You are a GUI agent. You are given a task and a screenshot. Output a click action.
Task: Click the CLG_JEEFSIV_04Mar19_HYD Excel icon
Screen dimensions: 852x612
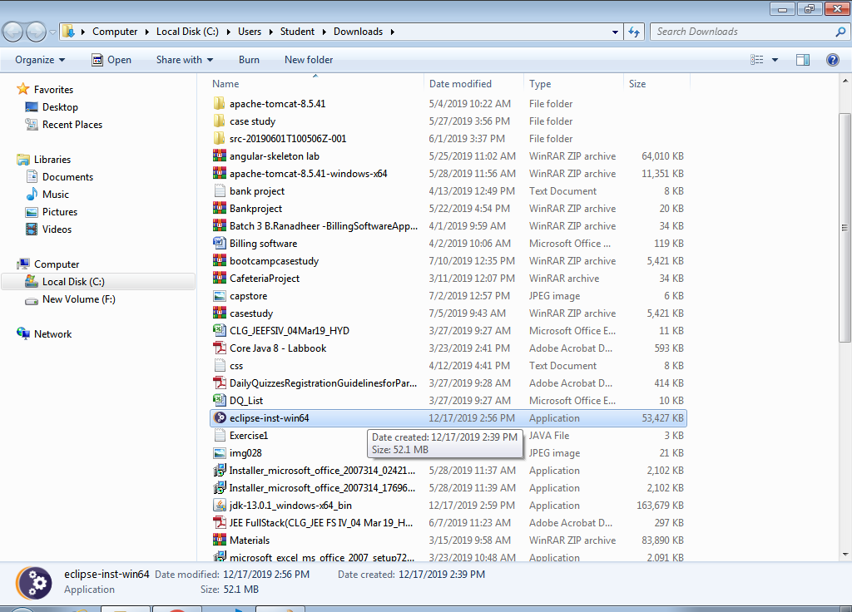click(219, 331)
